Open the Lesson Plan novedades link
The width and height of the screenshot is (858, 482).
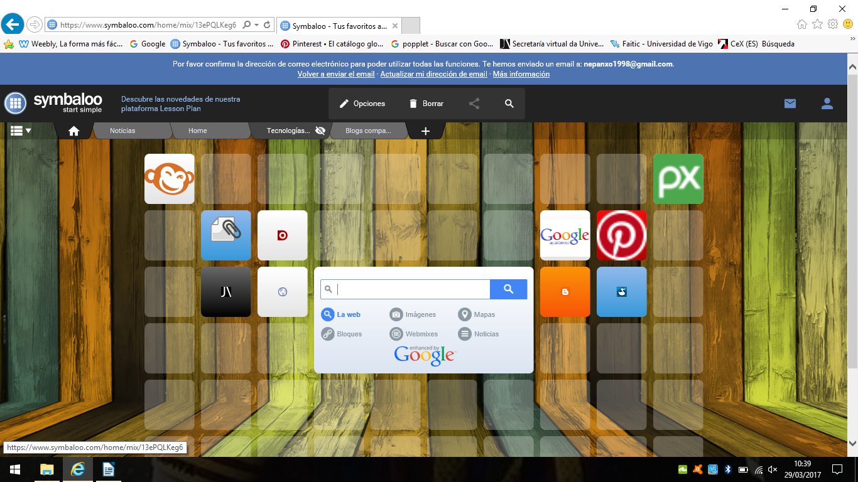point(181,104)
